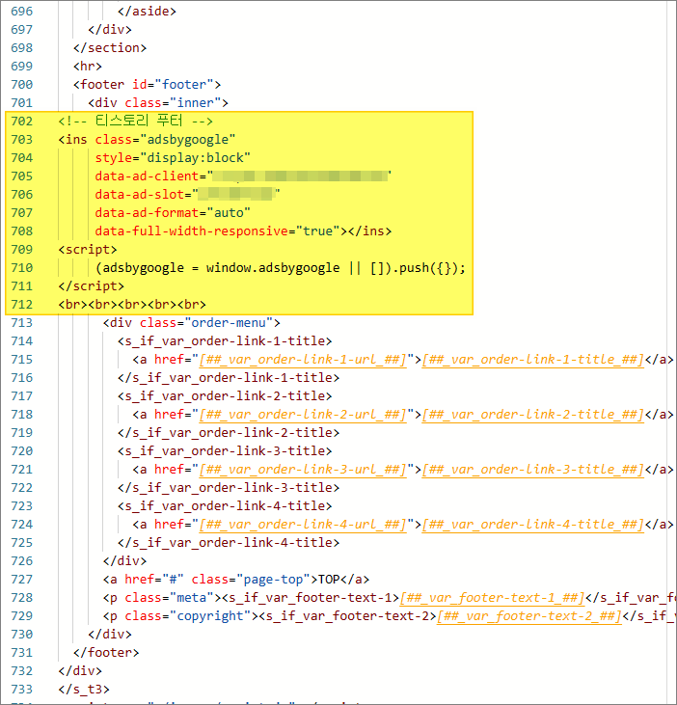Image resolution: width=677 pixels, height=705 pixels.
Task: Click the row of br tags on line 712
Action: [x=132, y=304]
